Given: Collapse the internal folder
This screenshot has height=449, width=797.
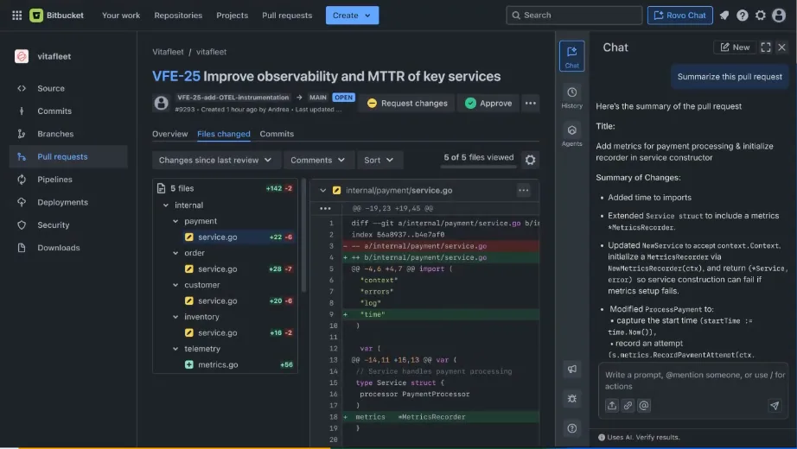Looking at the screenshot, I should click(x=166, y=206).
